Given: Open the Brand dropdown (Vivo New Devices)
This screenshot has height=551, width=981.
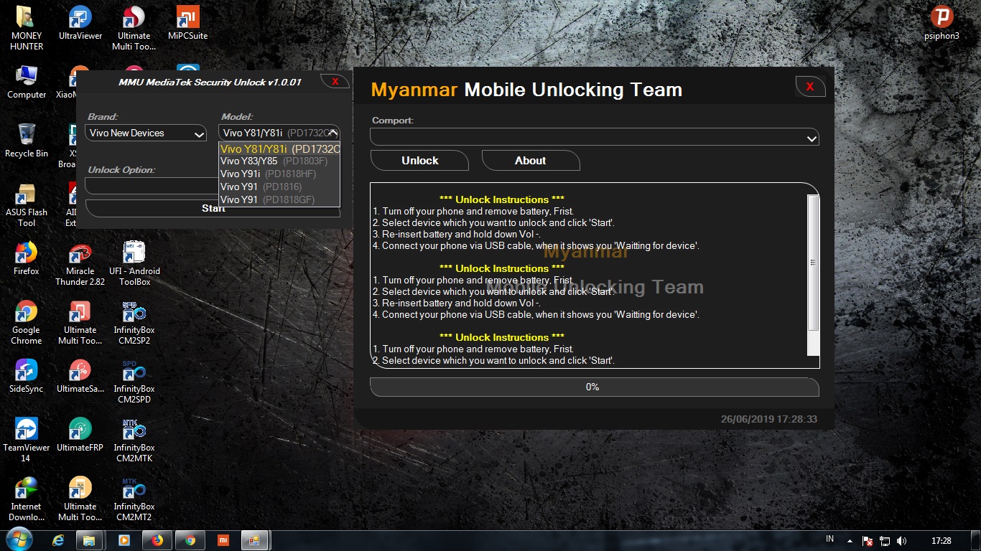Looking at the screenshot, I should tap(146, 133).
